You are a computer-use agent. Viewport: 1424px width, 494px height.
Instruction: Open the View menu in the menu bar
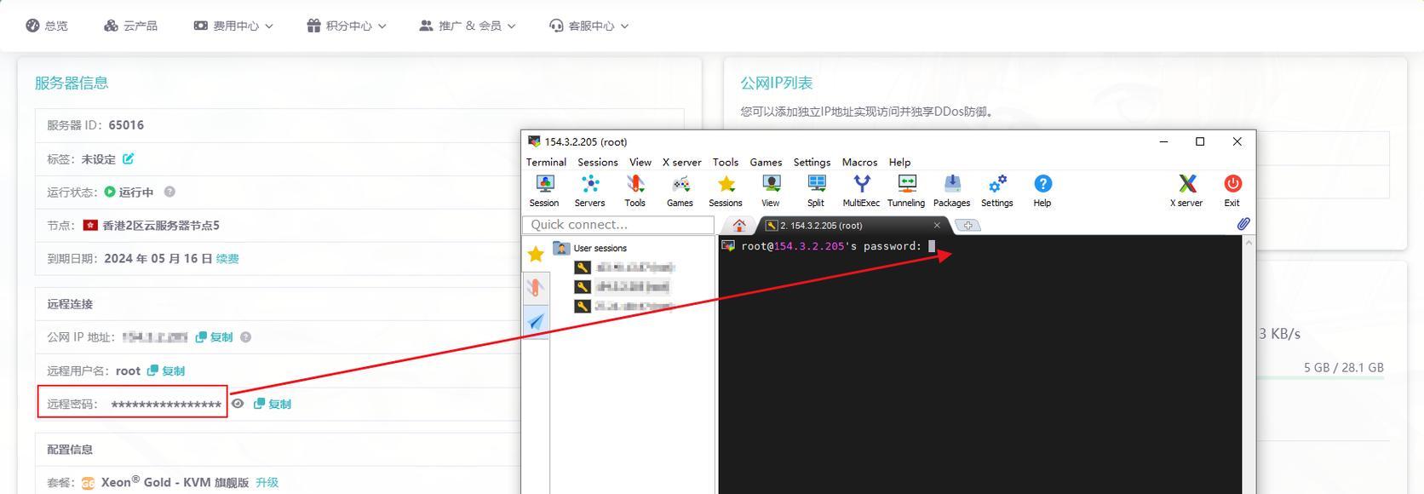[640, 162]
